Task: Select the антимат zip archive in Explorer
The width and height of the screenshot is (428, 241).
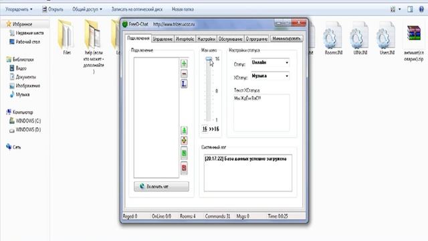Action: point(414,43)
